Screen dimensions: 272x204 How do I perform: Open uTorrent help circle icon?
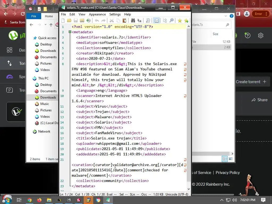(x=248, y=35)
